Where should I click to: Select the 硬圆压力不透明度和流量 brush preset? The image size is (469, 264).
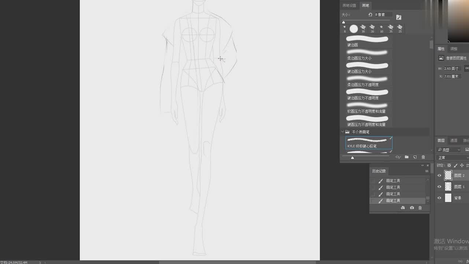368,121
